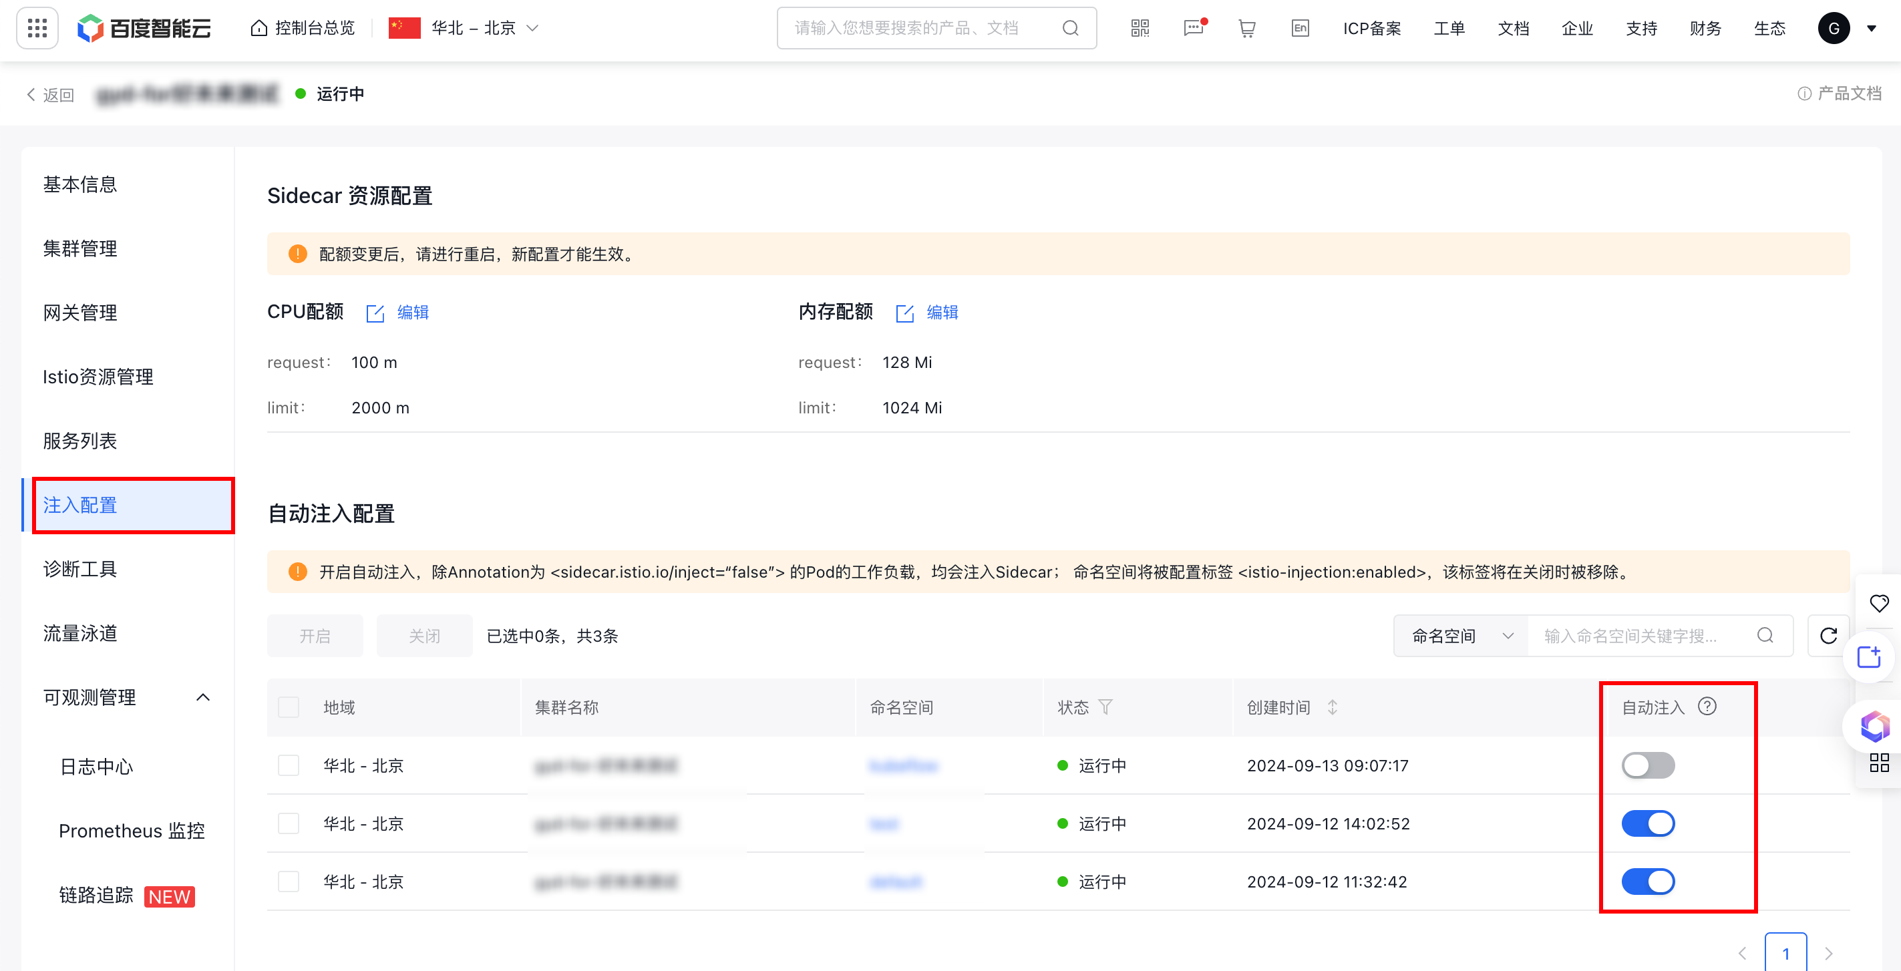
Task: Open the 工单 menu
Action: coord(1449,28)
